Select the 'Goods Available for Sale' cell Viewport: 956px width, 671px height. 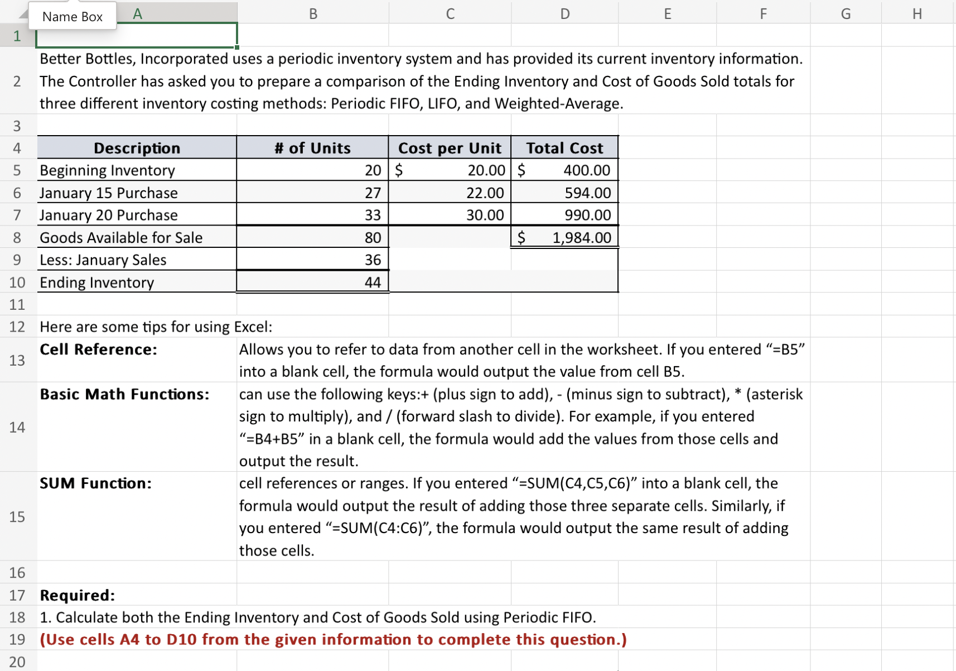pos(137,237)
